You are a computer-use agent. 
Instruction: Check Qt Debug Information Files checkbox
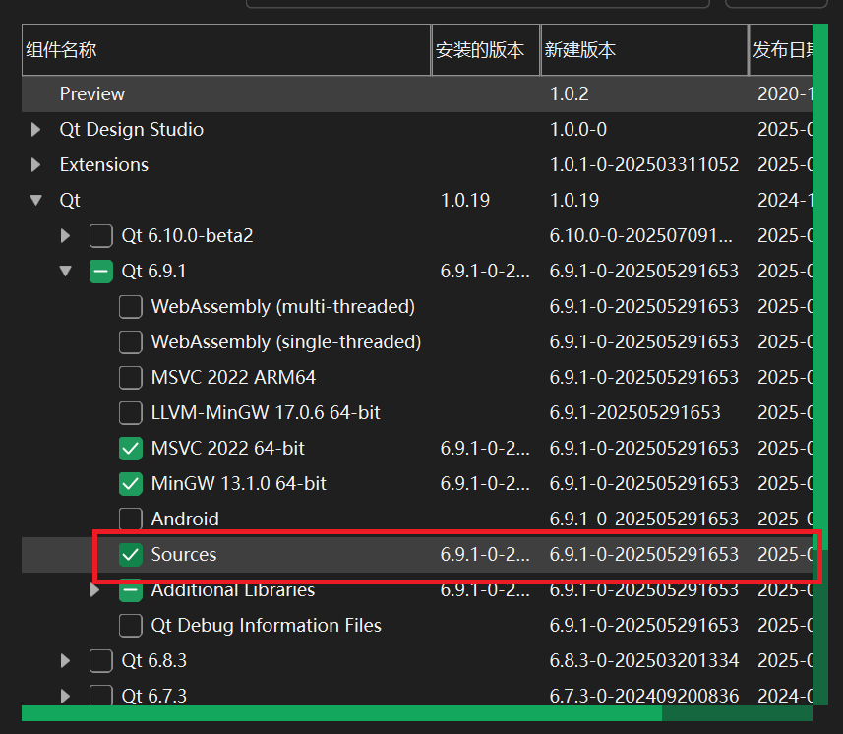[131, 626]
